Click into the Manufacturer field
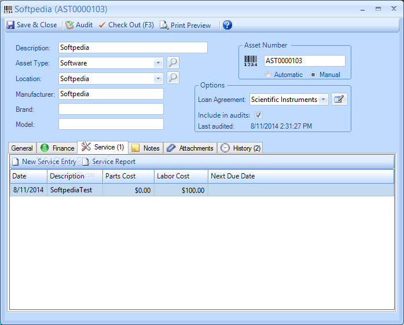Viewport: 404px width, 325px height. pos(111,94)
